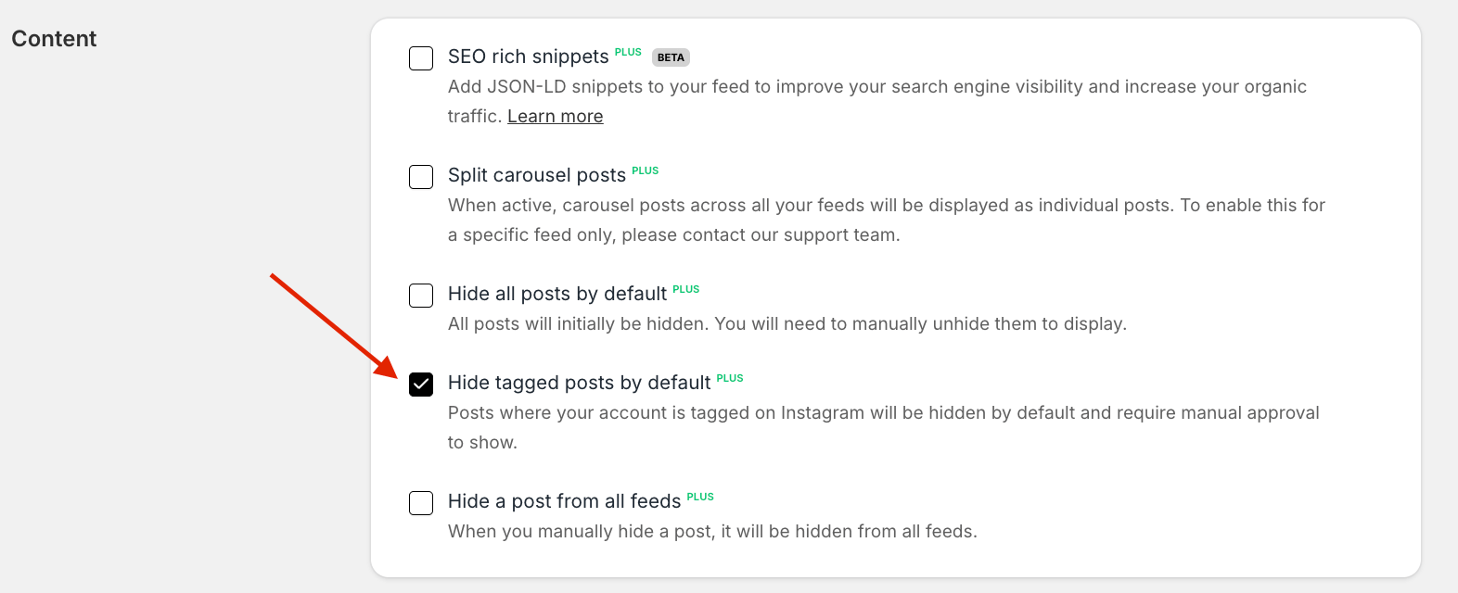
Task: Click the SEO rich snippets label text
Action: coord(527,57)
